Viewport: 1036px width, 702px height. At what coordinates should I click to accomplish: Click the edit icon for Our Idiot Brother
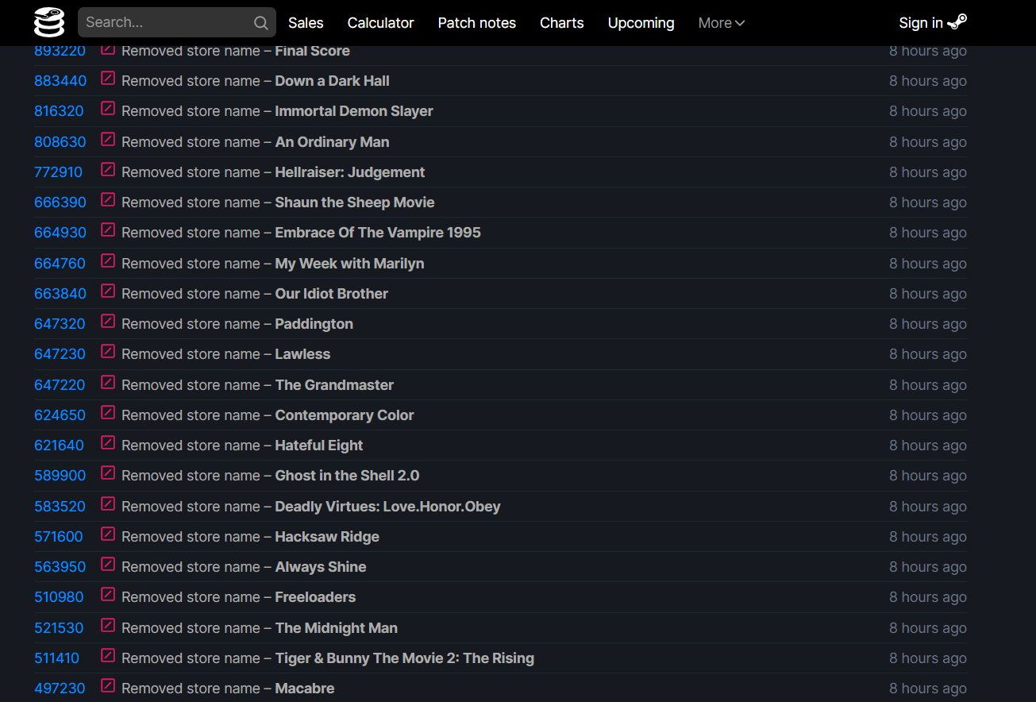(108, 291)
